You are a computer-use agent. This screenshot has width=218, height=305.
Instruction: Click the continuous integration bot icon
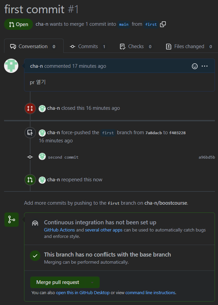(35, 223)
